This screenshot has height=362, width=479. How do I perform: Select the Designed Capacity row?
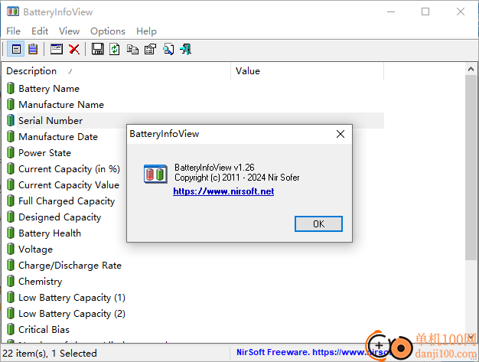click(x=193, y=217)
